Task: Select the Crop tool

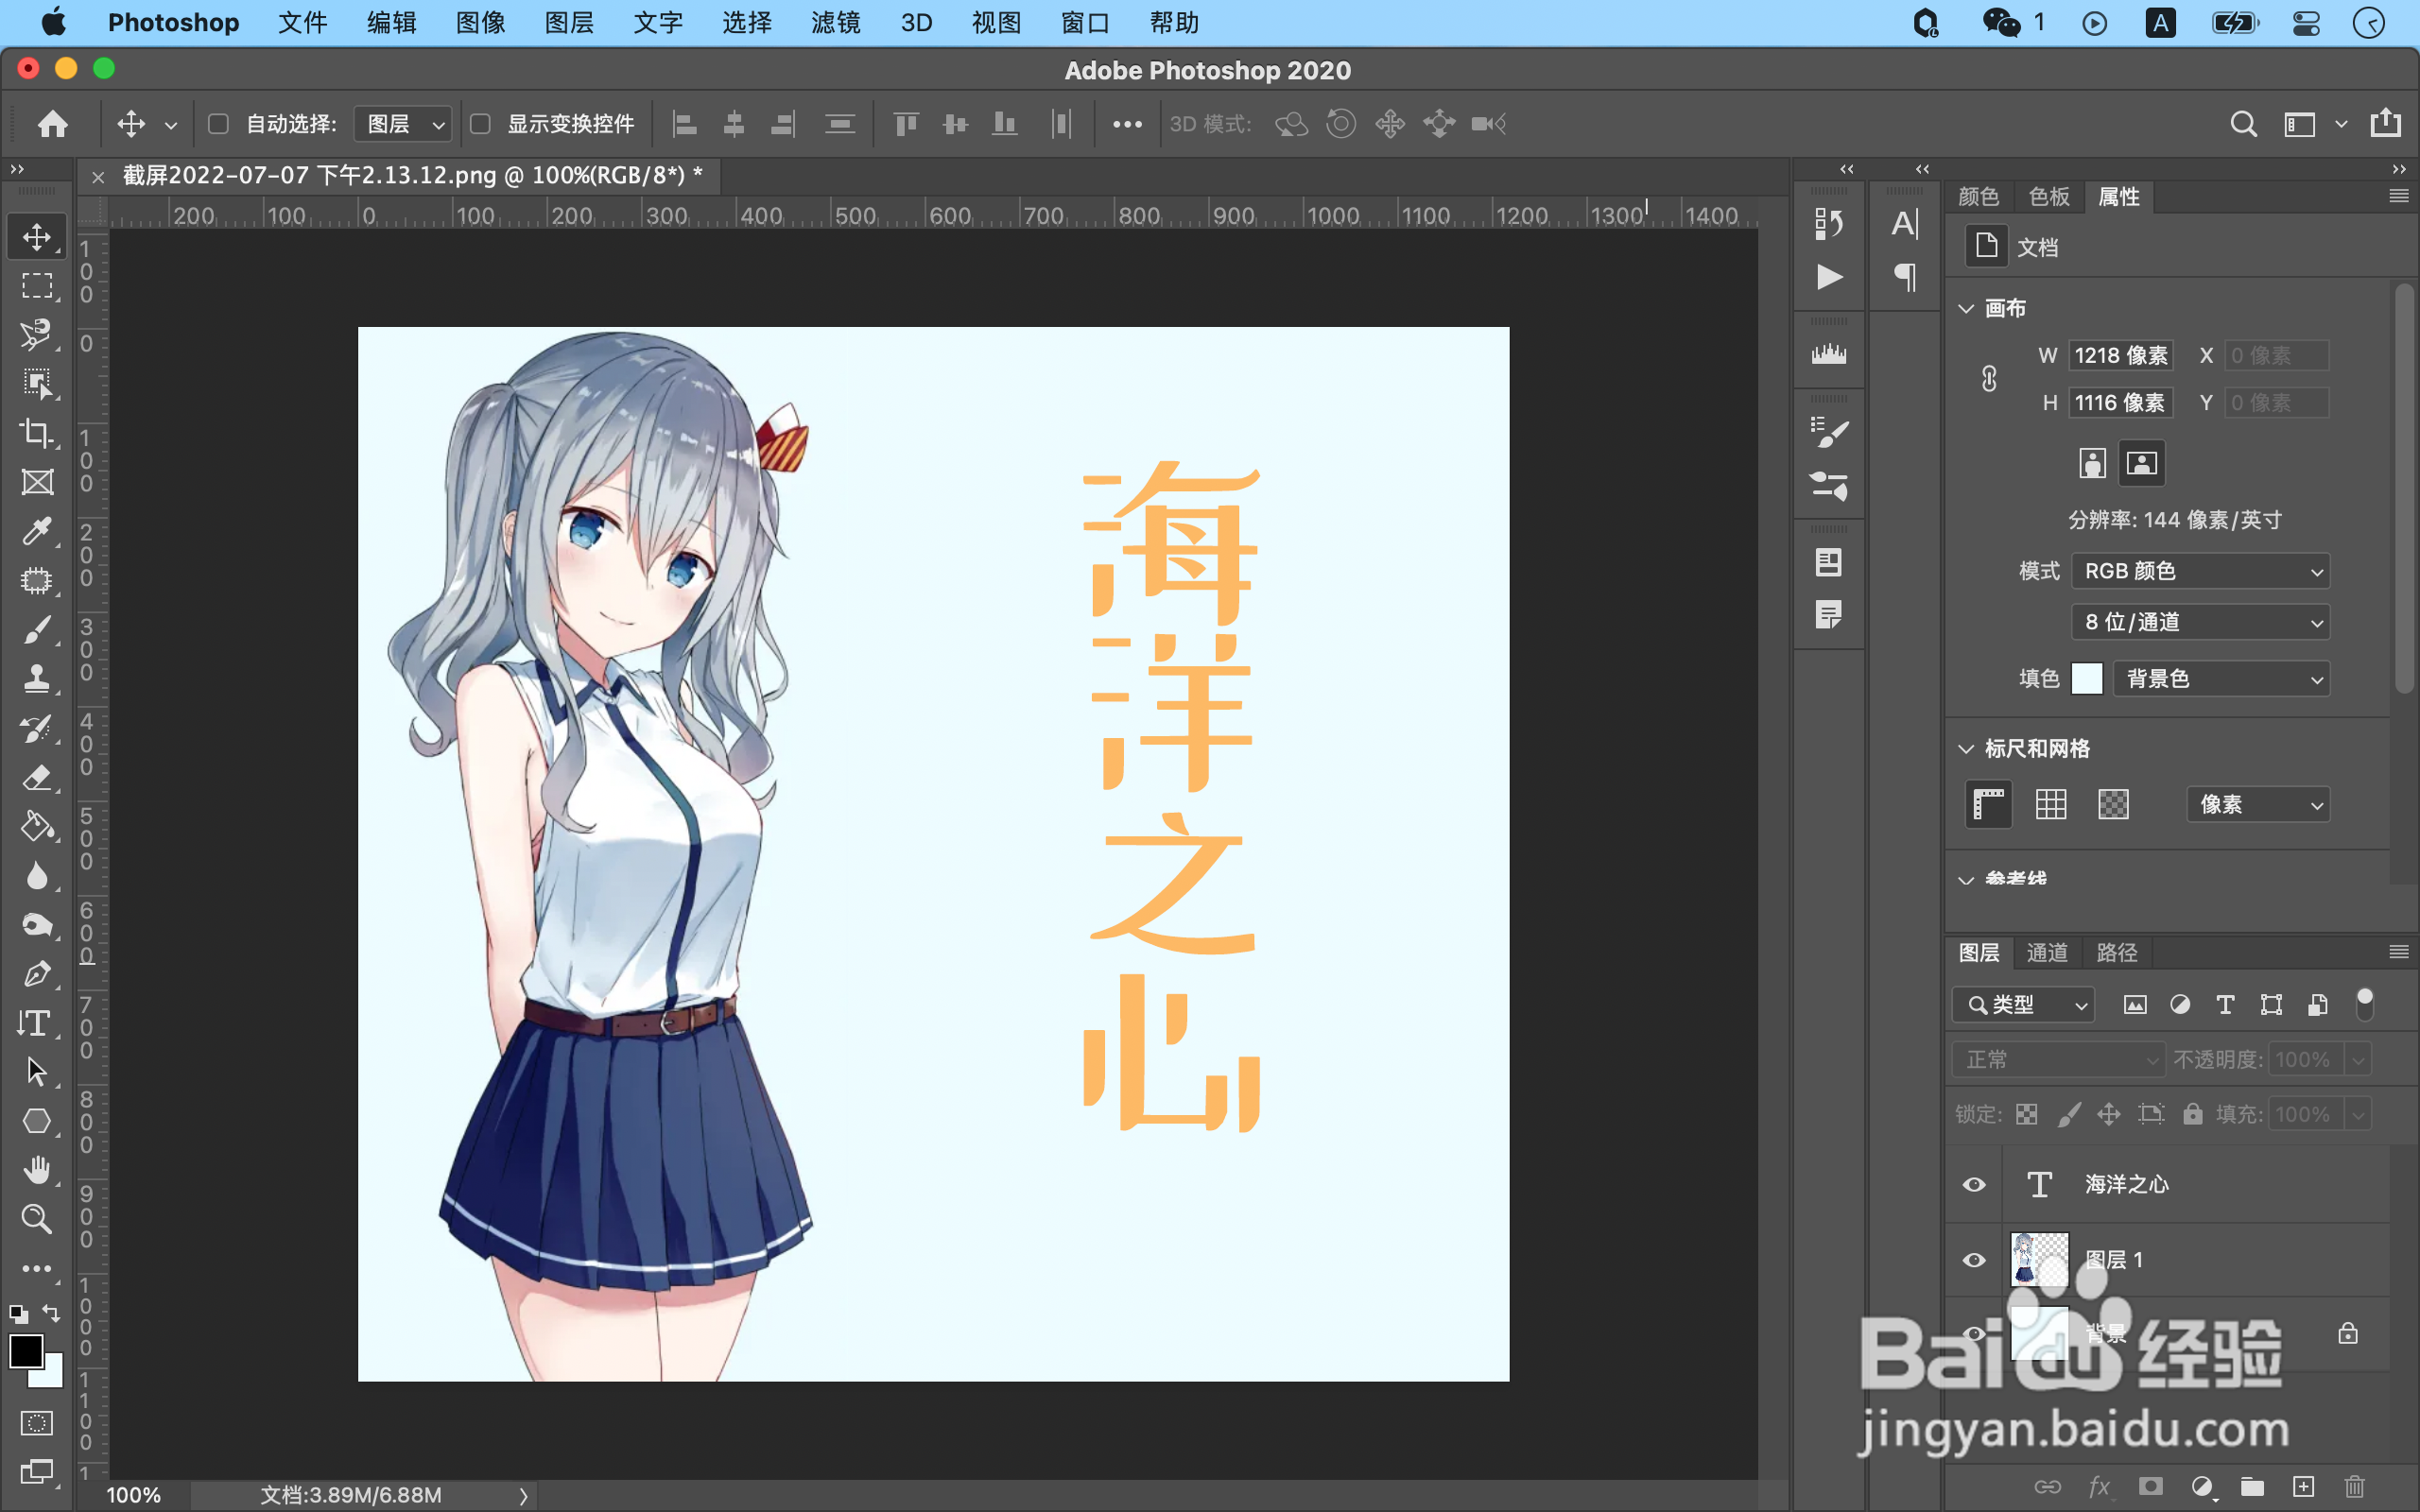Action: pos(37,433)
